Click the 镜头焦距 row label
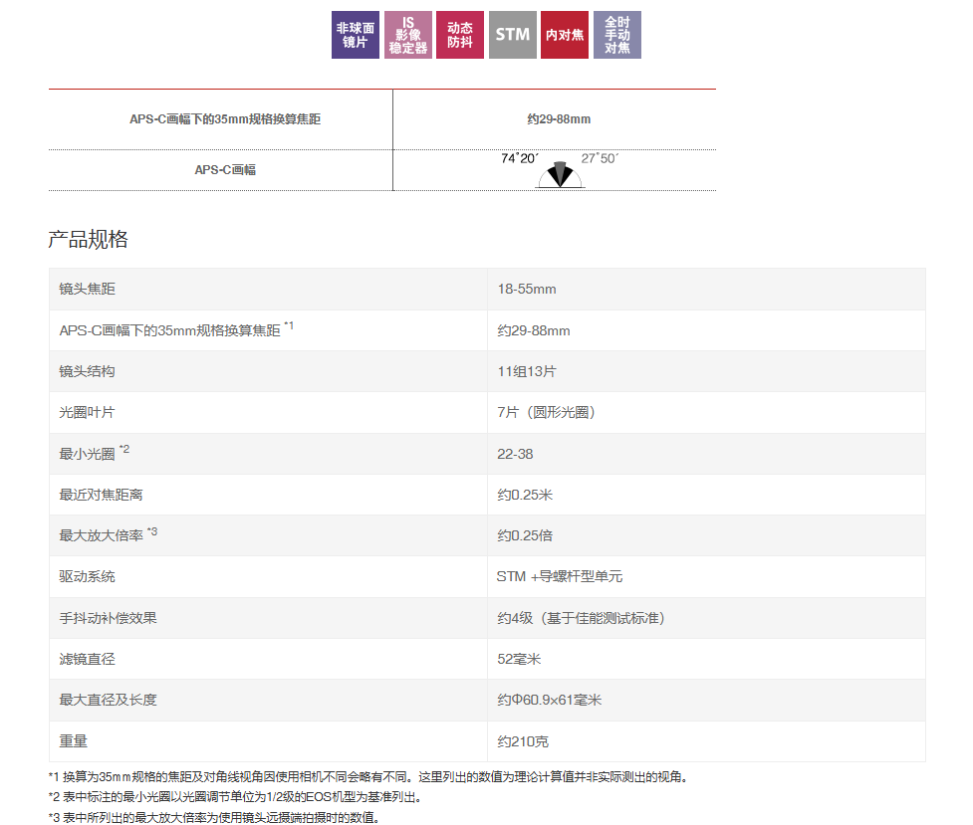The height and width of the screenshot is (825, 973). (x=87, y=289)
